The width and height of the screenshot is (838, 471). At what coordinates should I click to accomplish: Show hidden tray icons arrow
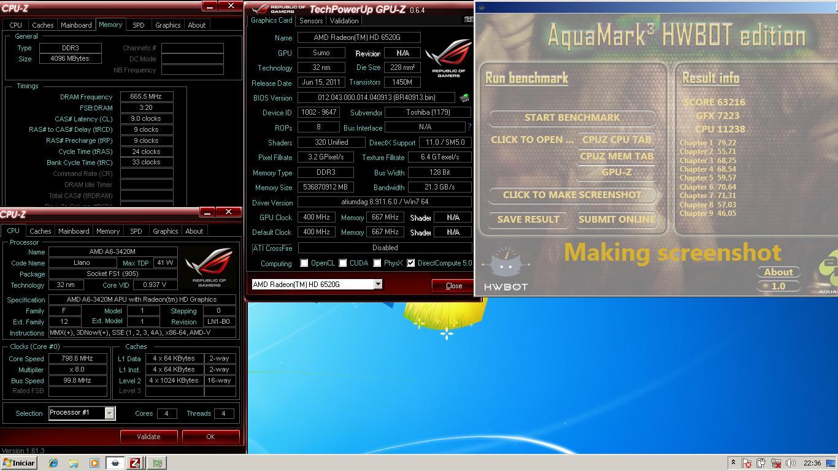(x=732, y=463)
